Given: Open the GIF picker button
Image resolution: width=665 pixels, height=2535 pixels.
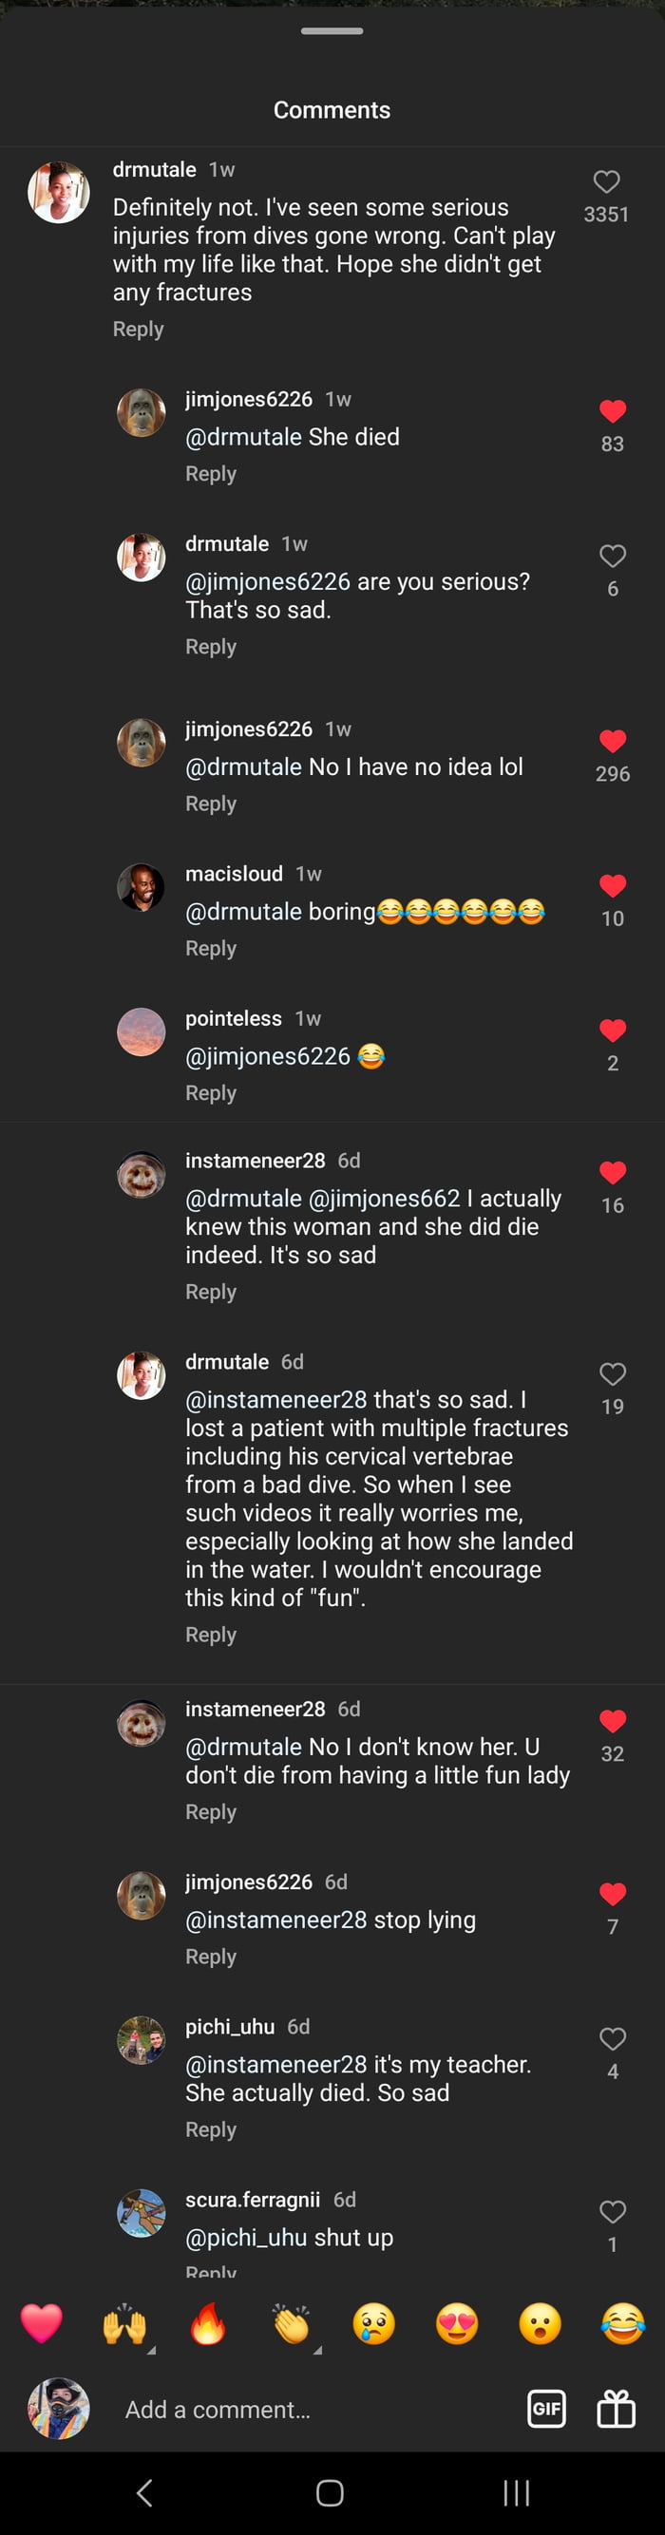Looking at the screenshot, I should pos(546,2408).
